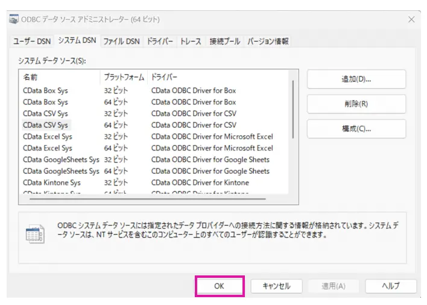The image size is (427, 305).
Task: Select the 64-bit CData Box Sys entry
Action: (154, 102)
